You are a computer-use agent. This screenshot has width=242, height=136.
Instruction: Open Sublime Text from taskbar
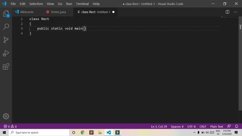(x=91, y=133)
